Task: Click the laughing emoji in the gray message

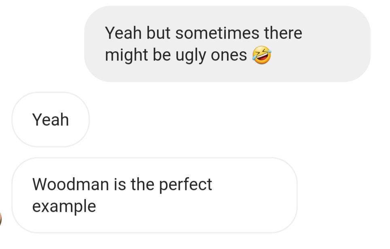Action: pos(261,55)
